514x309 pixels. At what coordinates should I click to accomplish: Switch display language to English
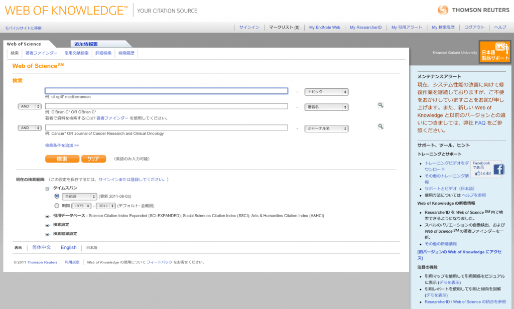click(68, 248)
